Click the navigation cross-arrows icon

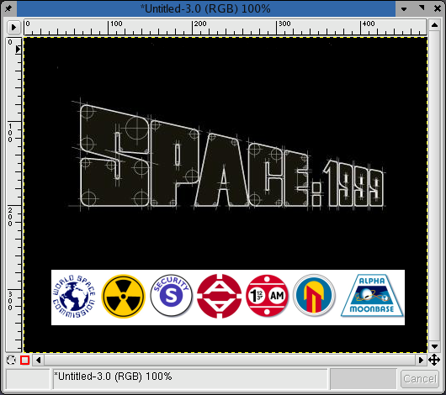[434, 360]
